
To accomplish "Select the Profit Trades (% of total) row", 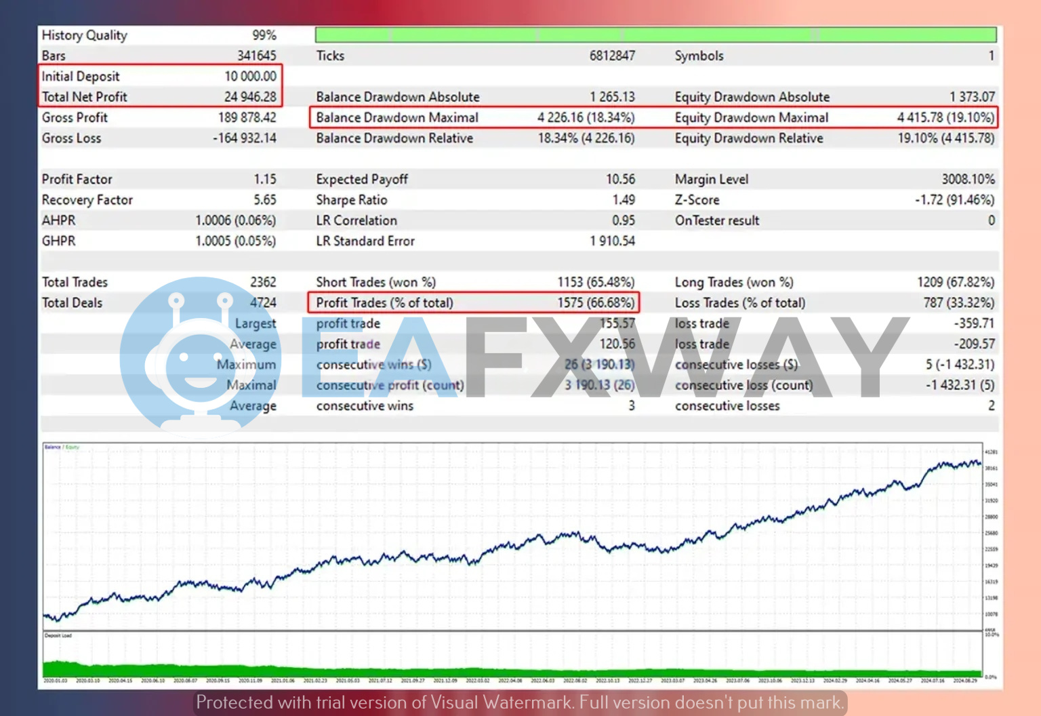I will (473, 303).
